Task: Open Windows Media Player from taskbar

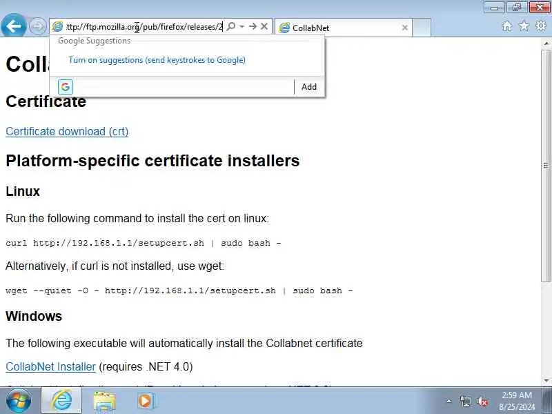Action: coord(146,401)
